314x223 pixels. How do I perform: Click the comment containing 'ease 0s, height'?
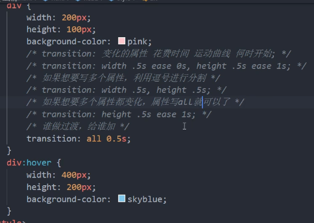click(x=167, y=66)
